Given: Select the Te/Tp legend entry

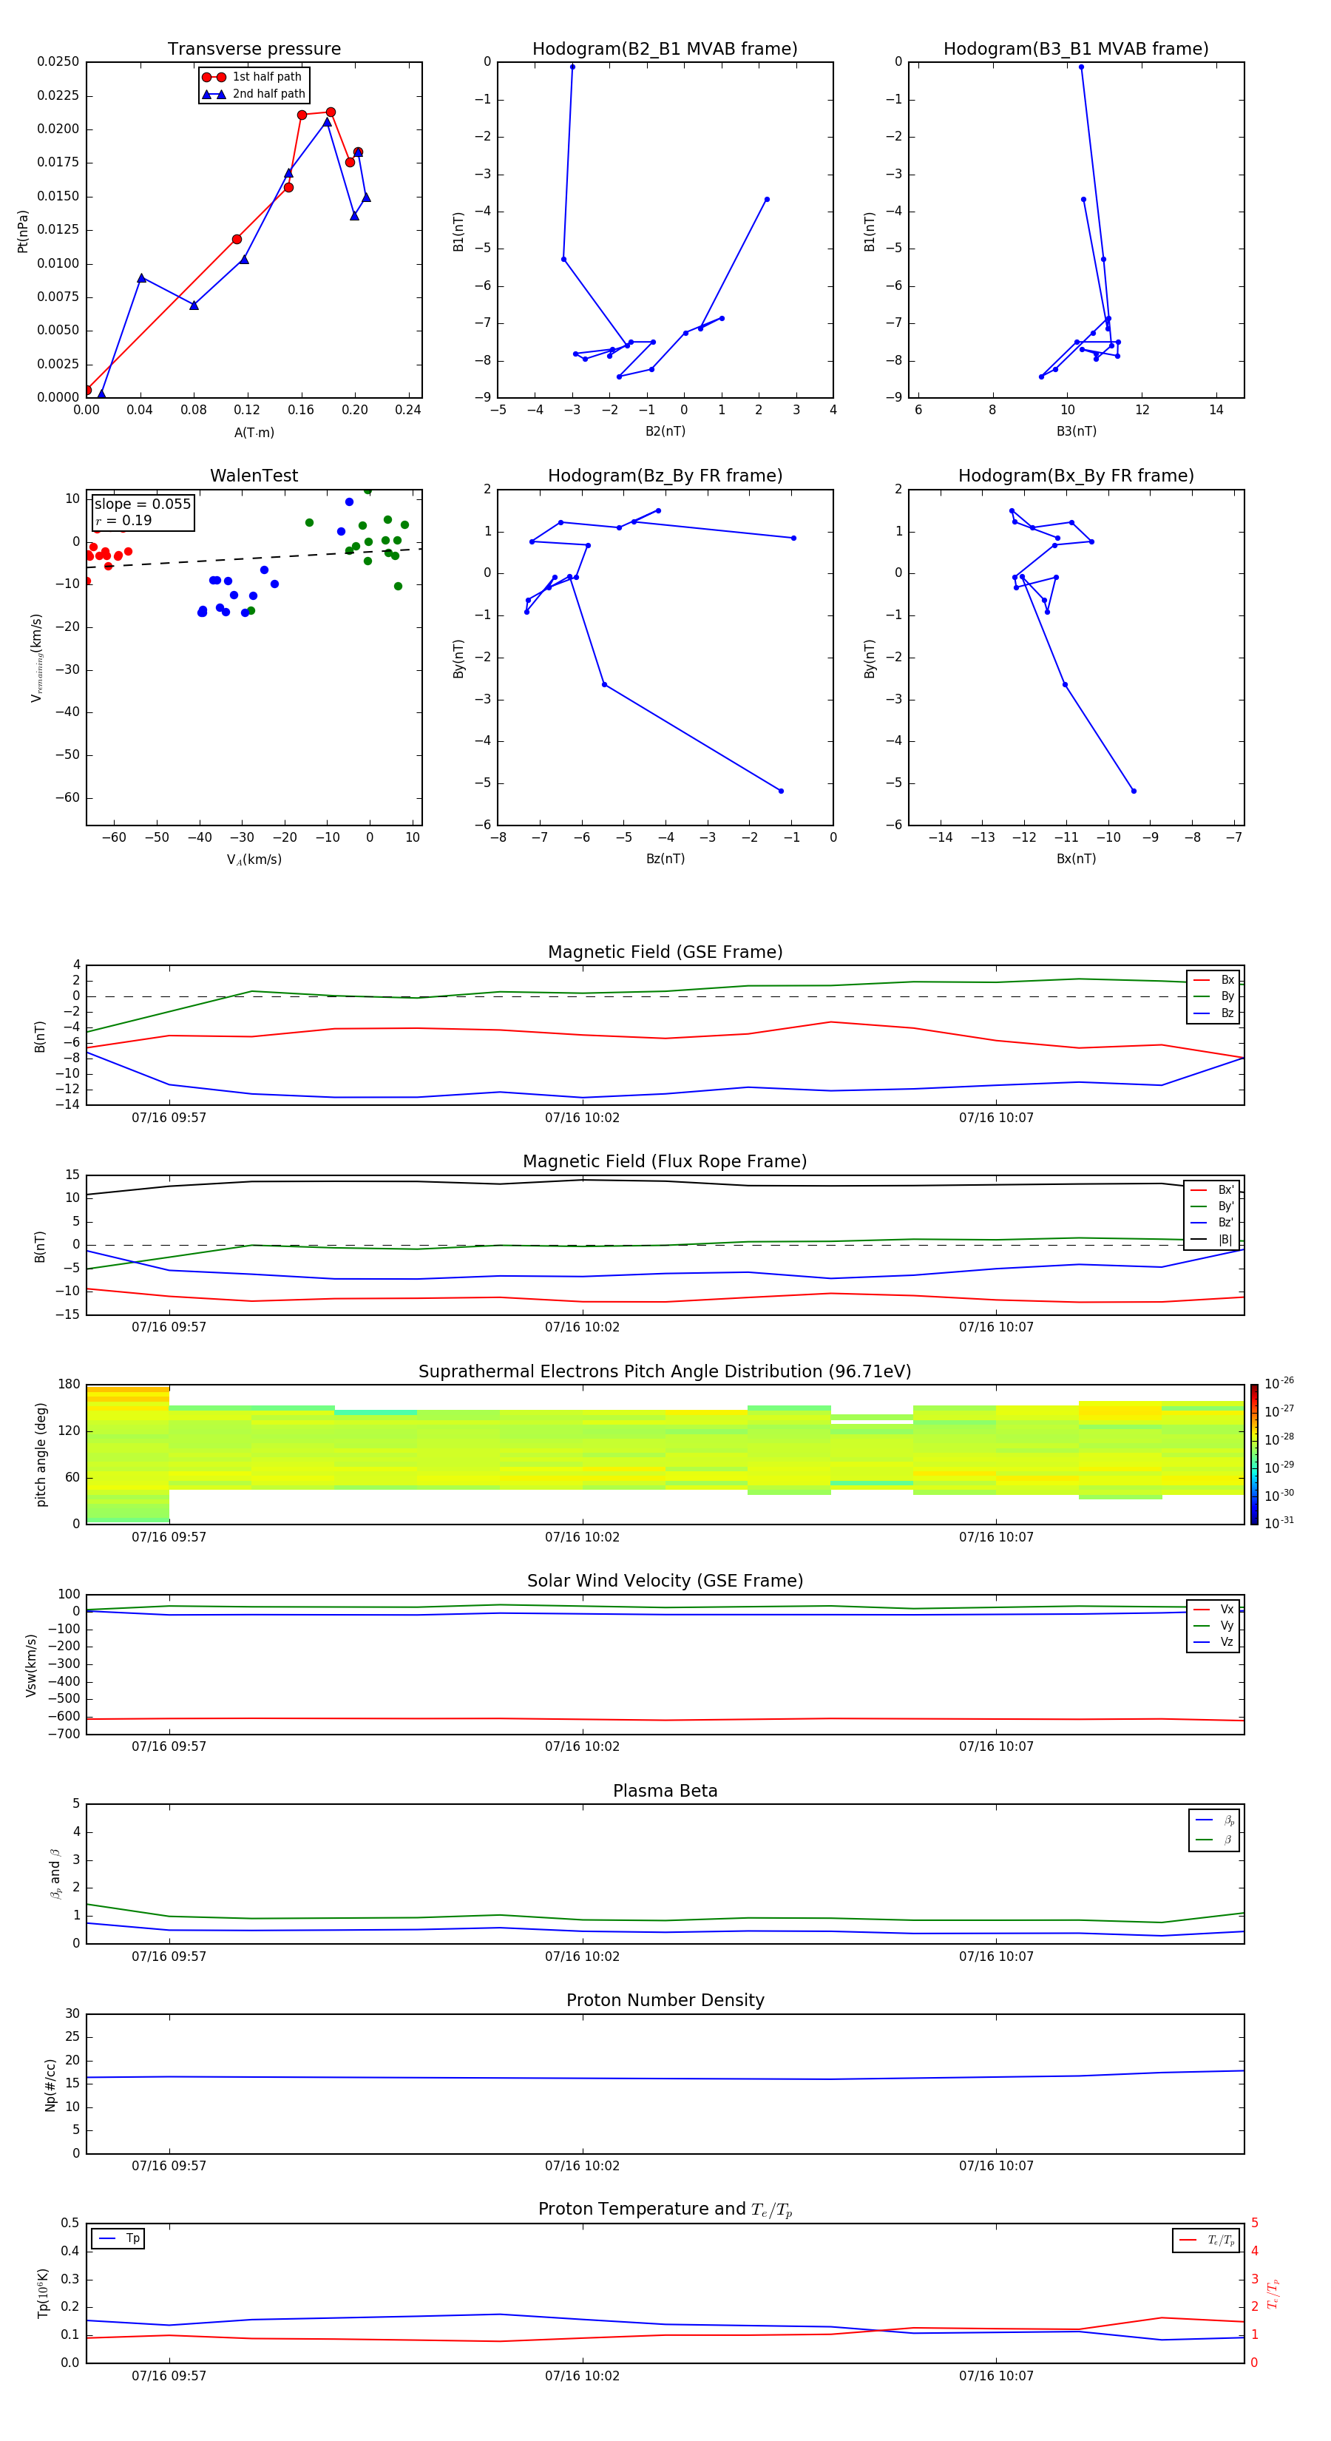Looking at the screenshot, I should click(1208, 2240).
